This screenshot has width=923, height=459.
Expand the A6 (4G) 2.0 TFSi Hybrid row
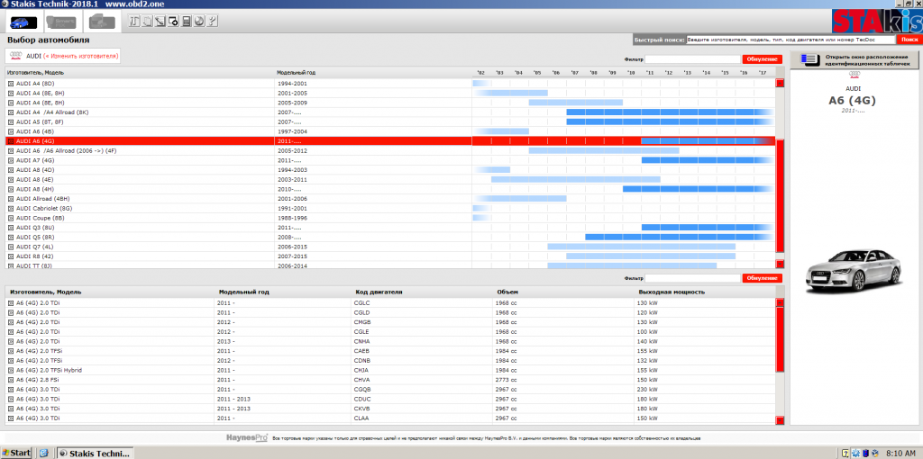[x=11, y=370]
